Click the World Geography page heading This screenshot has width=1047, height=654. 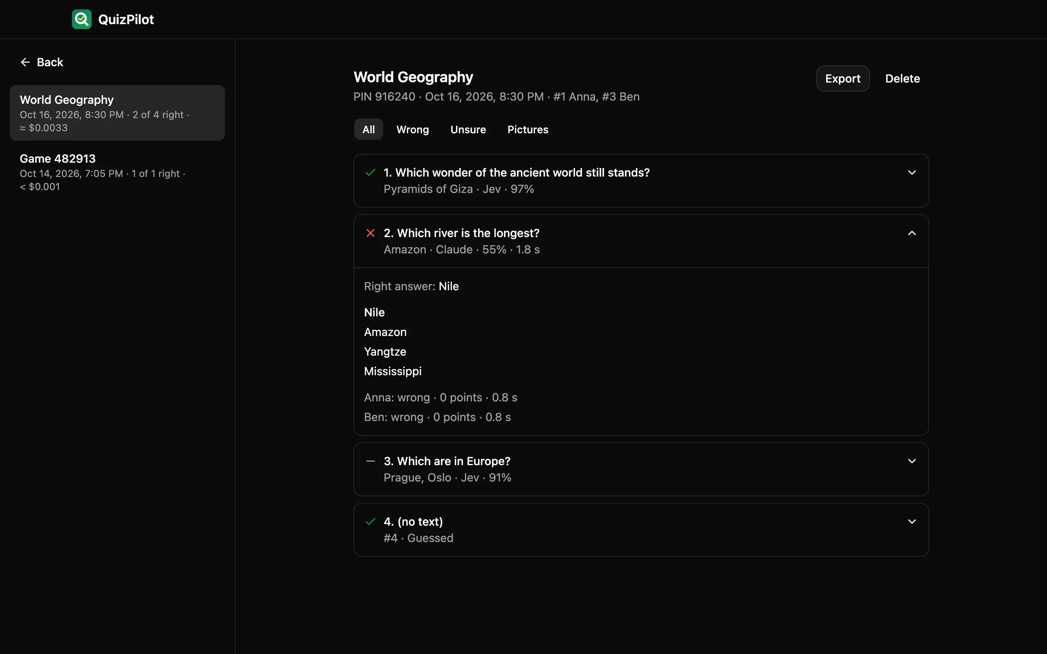413,77
